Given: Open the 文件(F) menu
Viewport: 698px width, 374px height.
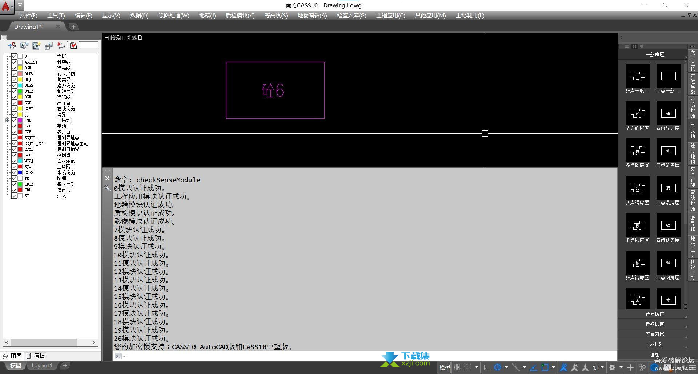Looking at the screenshot, I should pos(28,15).
